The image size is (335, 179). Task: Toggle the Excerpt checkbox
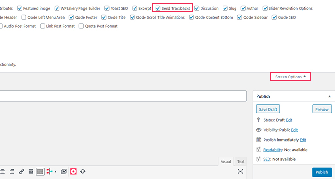tap(134, 8)
